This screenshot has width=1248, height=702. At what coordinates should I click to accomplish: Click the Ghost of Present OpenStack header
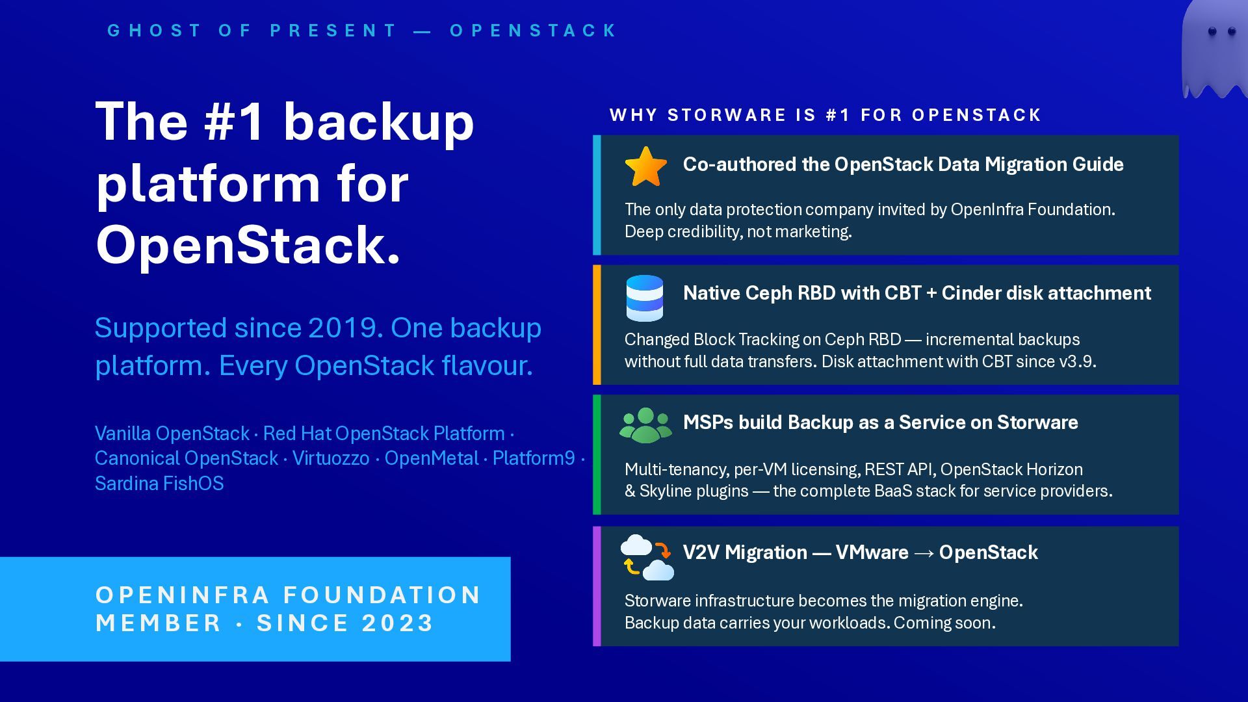coord(362,31)
